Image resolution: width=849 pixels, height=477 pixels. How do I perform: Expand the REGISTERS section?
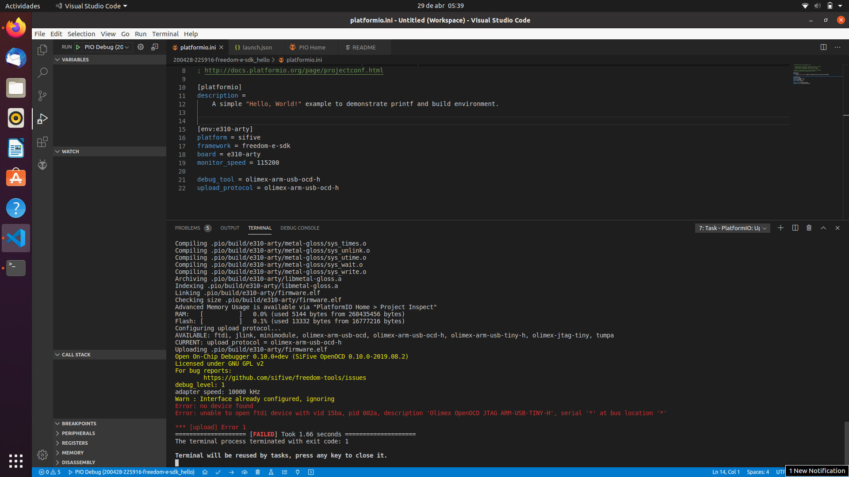(75, 443)
